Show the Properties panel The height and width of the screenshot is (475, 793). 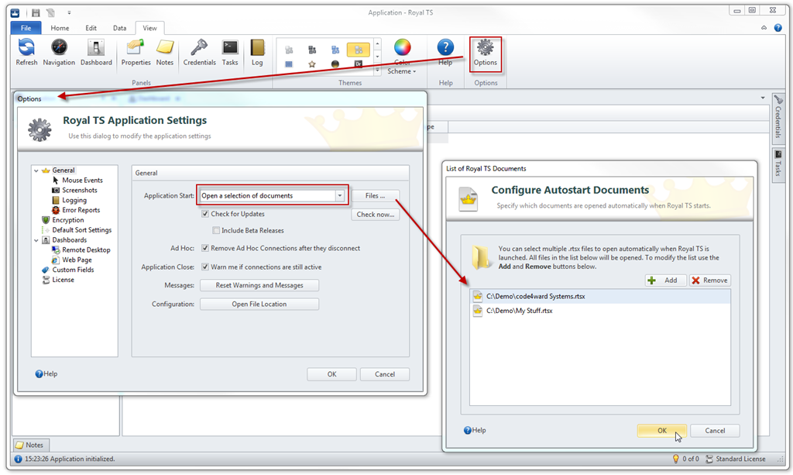(x=136, y=53)
